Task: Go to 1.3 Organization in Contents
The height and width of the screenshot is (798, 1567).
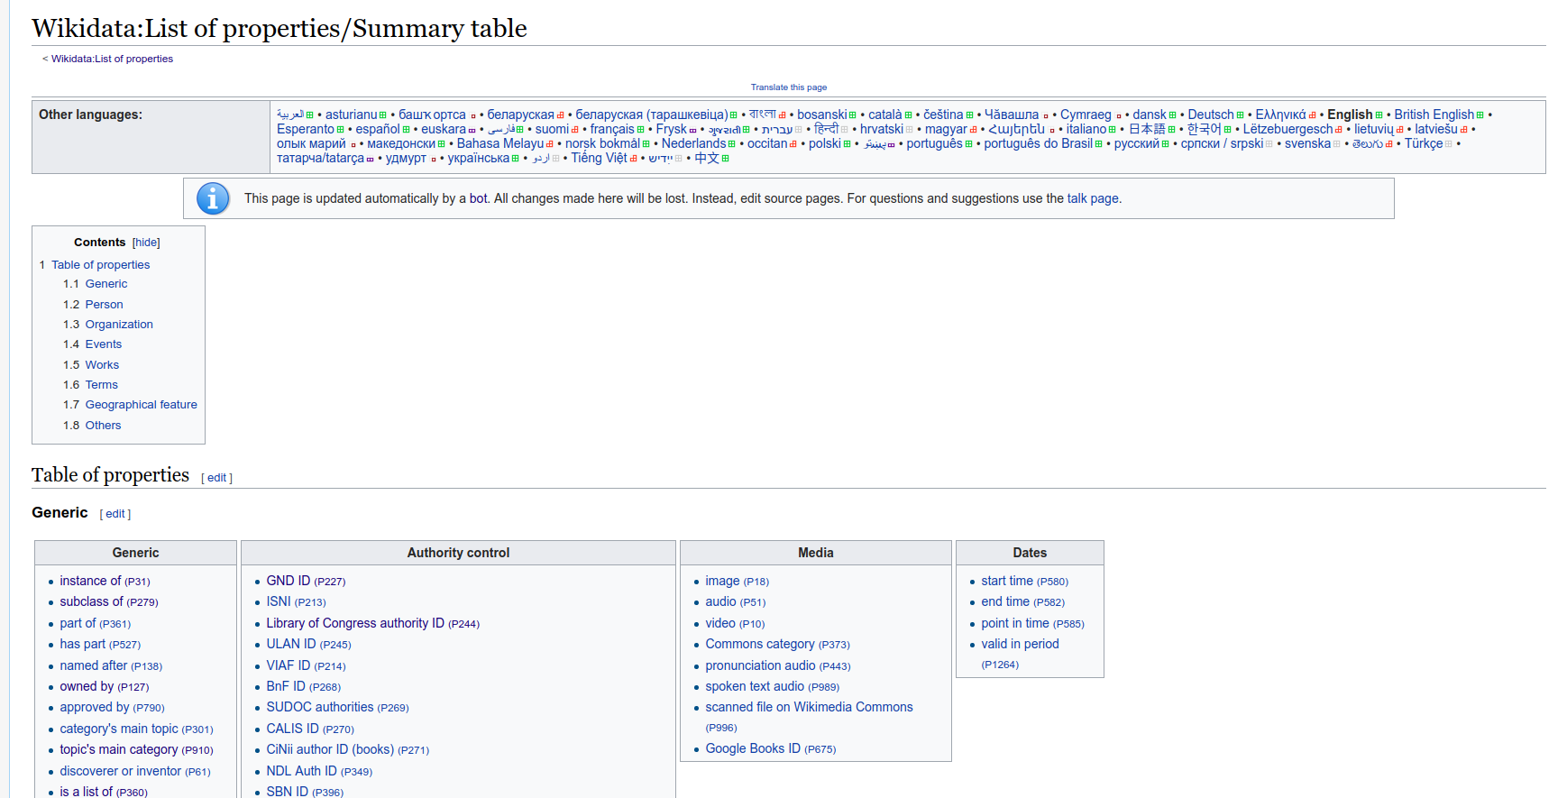Action: pyautogui.click(x=119, y=325)
